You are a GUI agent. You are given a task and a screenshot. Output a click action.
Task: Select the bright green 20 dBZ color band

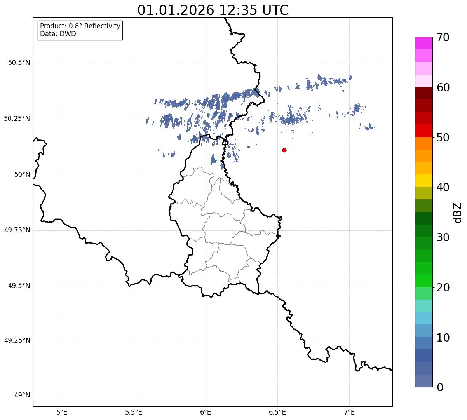tap(423, 281)
